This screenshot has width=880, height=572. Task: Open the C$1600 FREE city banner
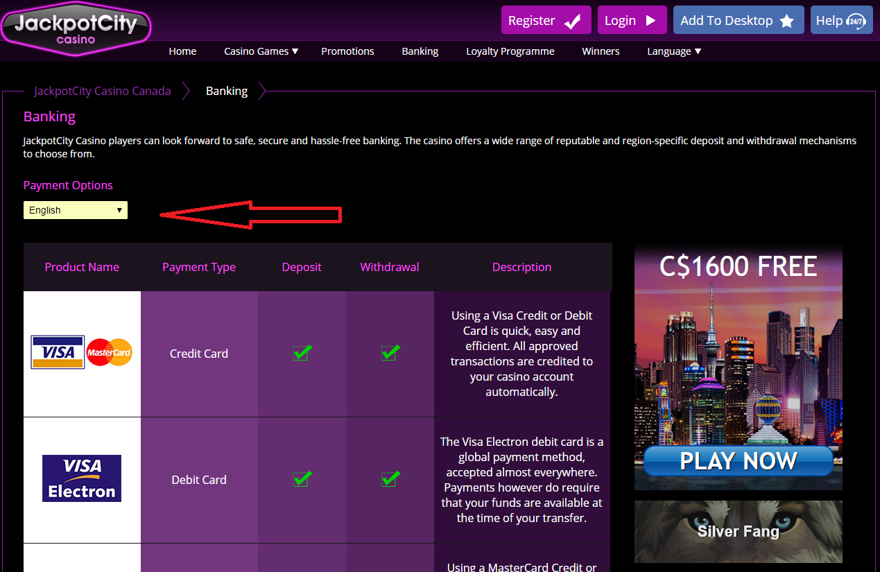[x=739, y=366]
